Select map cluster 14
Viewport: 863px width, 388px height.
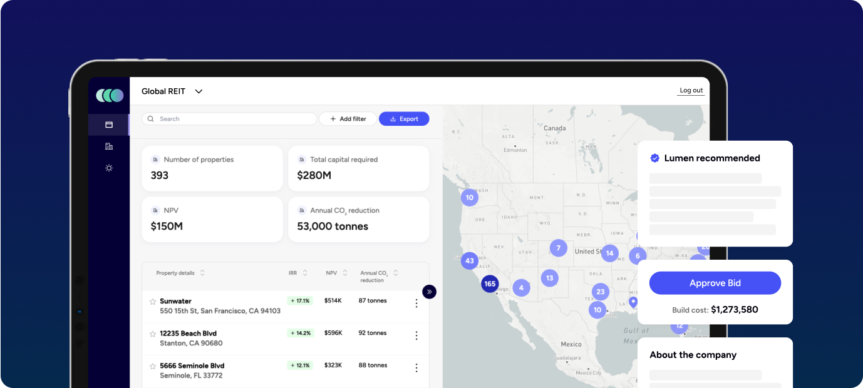[609, 253]
